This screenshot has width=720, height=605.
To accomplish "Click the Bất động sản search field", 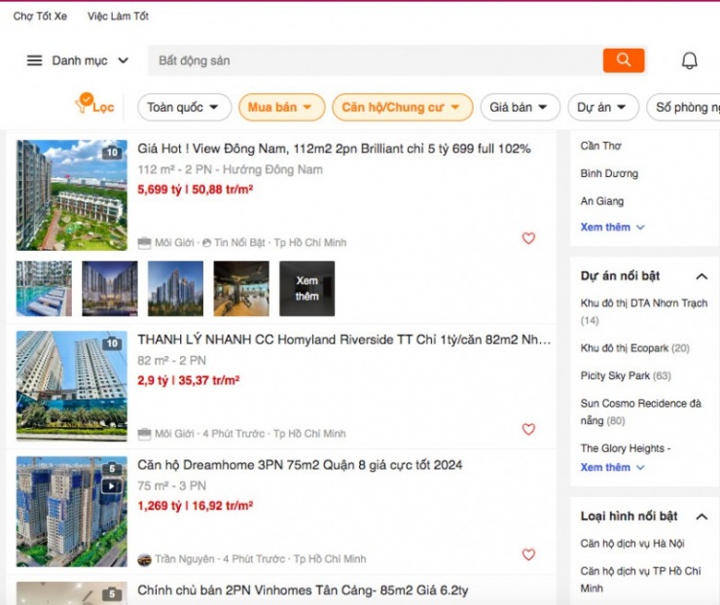I will (375, 60).
